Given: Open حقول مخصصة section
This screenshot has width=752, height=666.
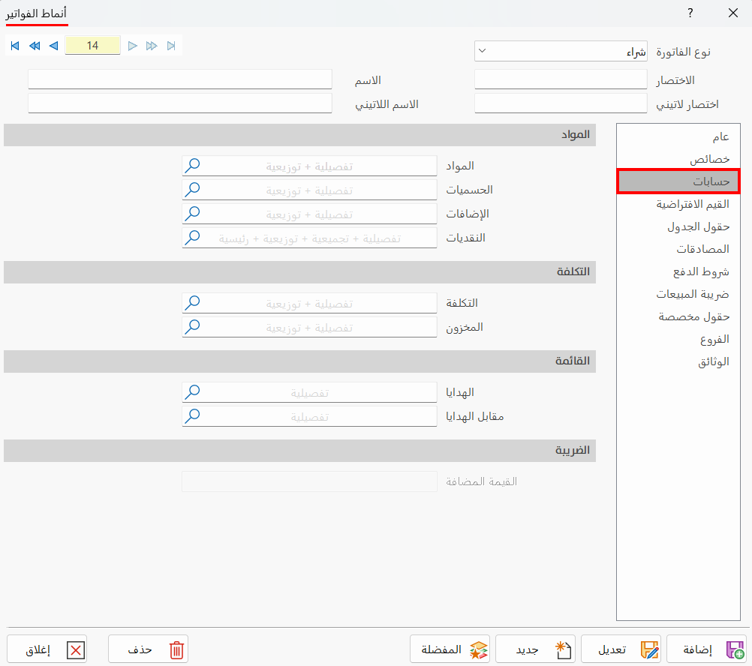Looking at the screenshot, I should point(678,316).
